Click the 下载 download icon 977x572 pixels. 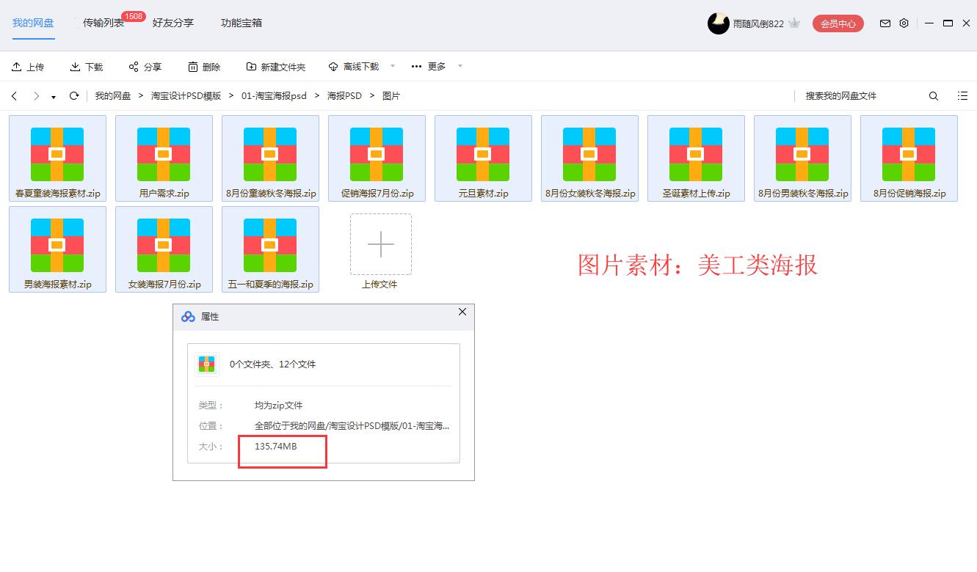(x=74, y=65)
